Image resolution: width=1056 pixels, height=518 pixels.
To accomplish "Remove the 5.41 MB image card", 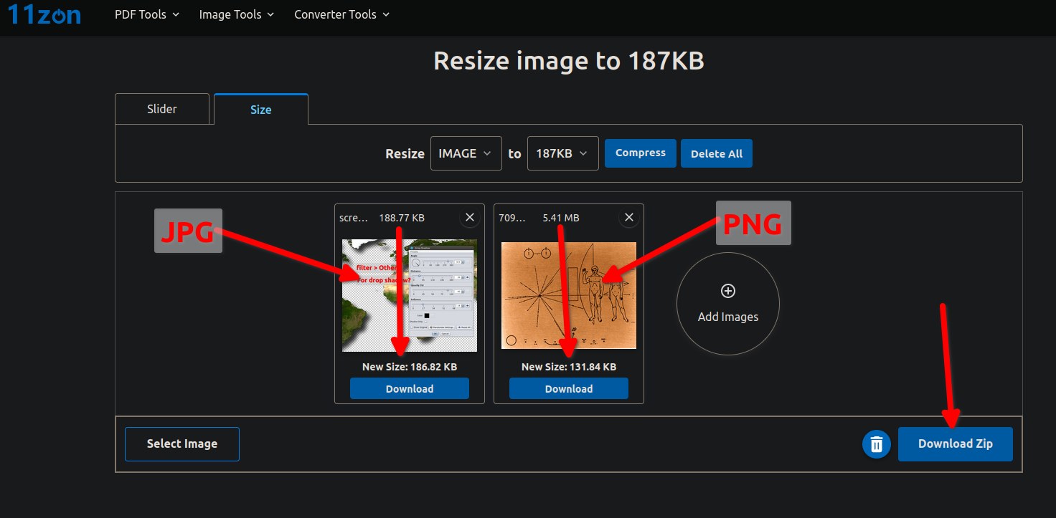I will click(x=629, y=217).
